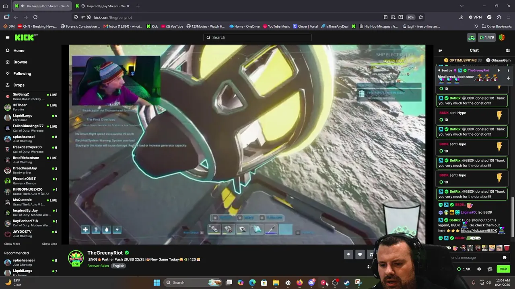Open Other Bookmarks folder
Screen dimensions: 515x289
(496, 26)
